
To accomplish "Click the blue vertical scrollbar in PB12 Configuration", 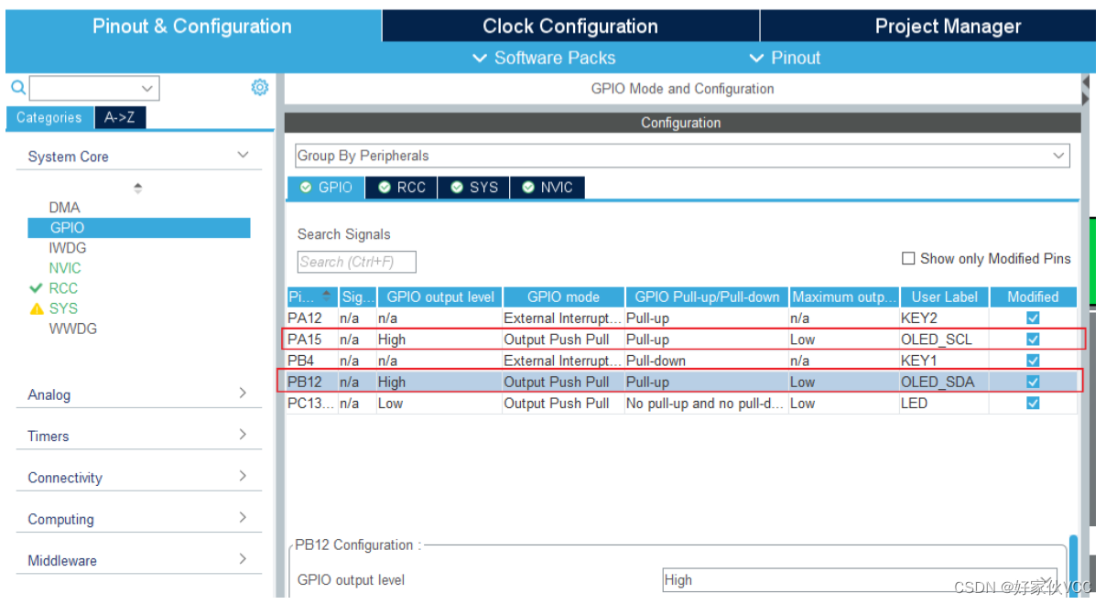I will 1073,567.
